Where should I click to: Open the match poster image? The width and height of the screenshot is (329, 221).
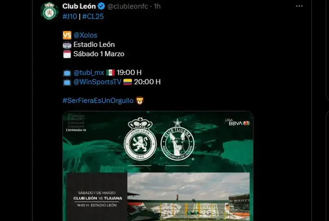(158, 166)
